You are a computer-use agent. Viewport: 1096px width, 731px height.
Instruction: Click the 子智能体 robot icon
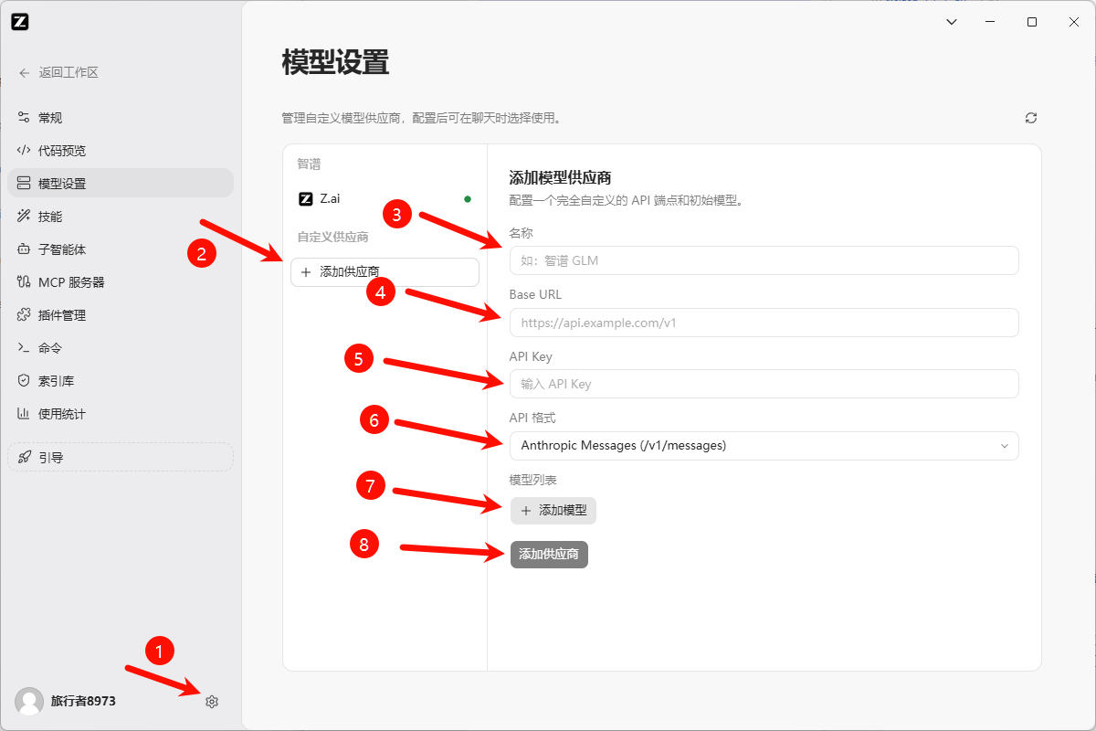tap(24, 249)
